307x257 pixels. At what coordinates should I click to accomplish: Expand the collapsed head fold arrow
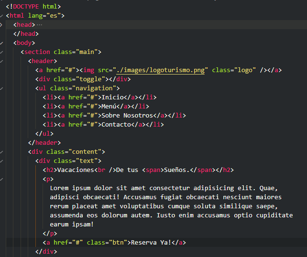1,25
